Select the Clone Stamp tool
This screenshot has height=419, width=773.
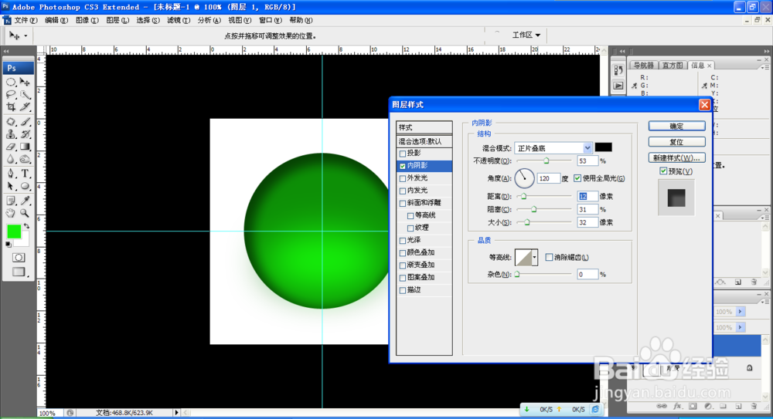coord(11,134)
